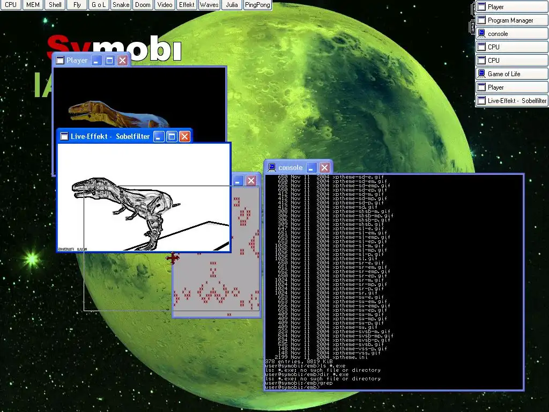Start the PingPong game

[x=257, y=5]
